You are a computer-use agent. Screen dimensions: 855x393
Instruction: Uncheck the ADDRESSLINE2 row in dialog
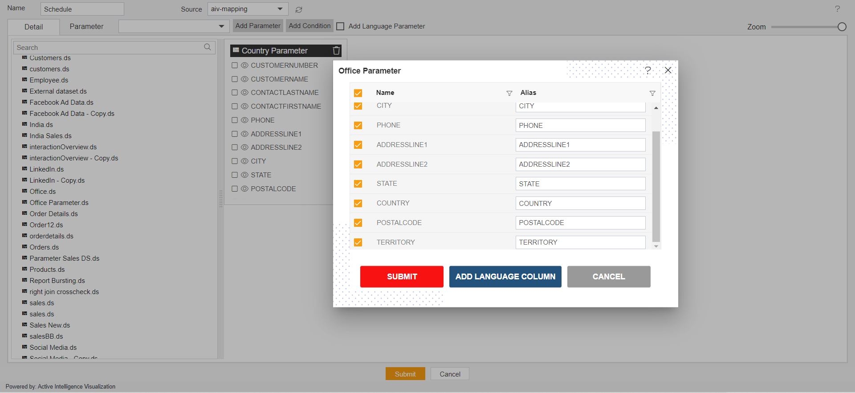pyautogui.click(x=358, y=164)
